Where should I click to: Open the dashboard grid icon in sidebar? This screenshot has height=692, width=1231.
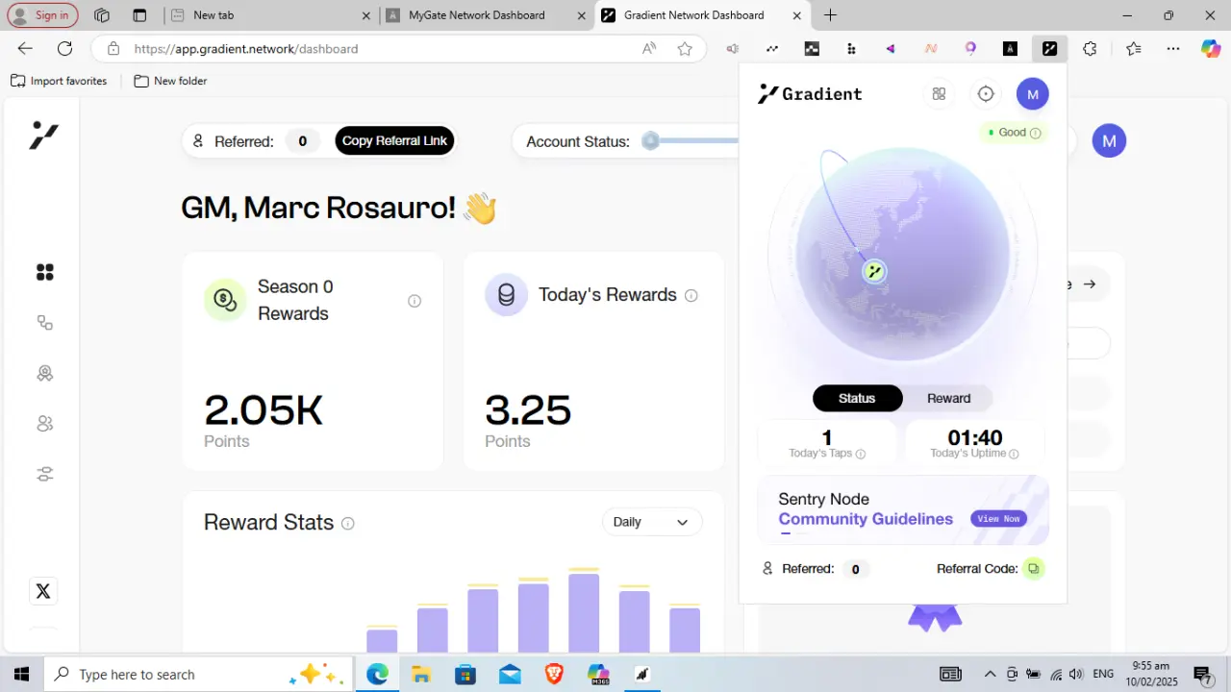tap(44, 273)
